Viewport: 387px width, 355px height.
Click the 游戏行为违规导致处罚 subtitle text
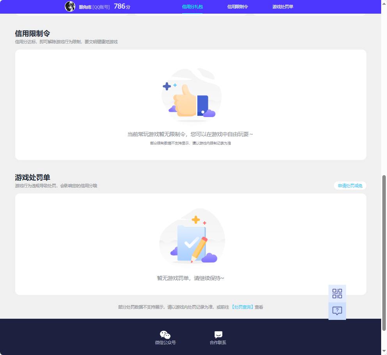(x=56, y=186)
